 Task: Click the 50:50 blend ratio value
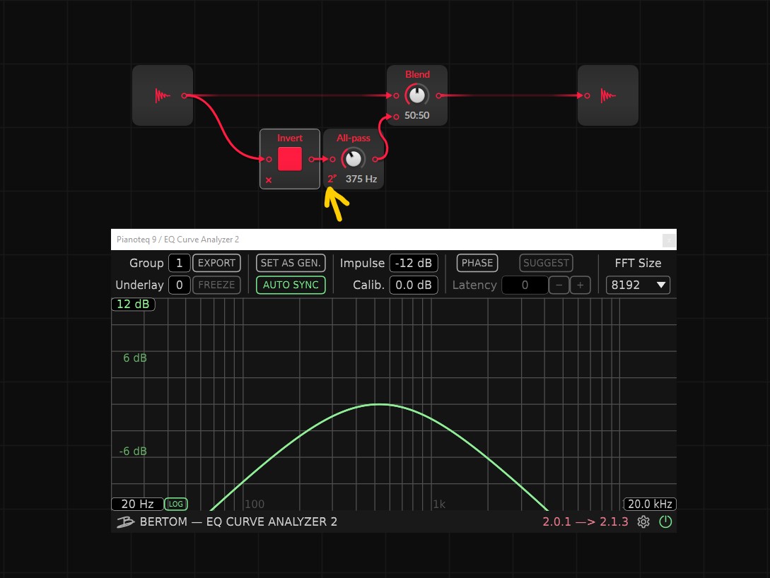click(x=417, y=115)
